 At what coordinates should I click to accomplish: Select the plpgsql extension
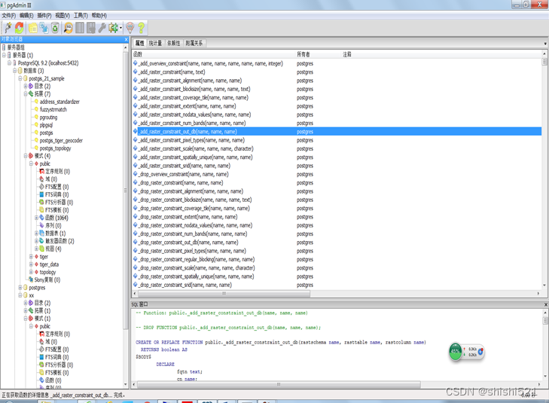(46, 125)
